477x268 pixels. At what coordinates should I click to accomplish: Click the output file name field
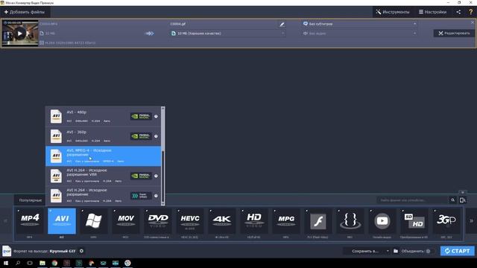(x=224, y=24)
